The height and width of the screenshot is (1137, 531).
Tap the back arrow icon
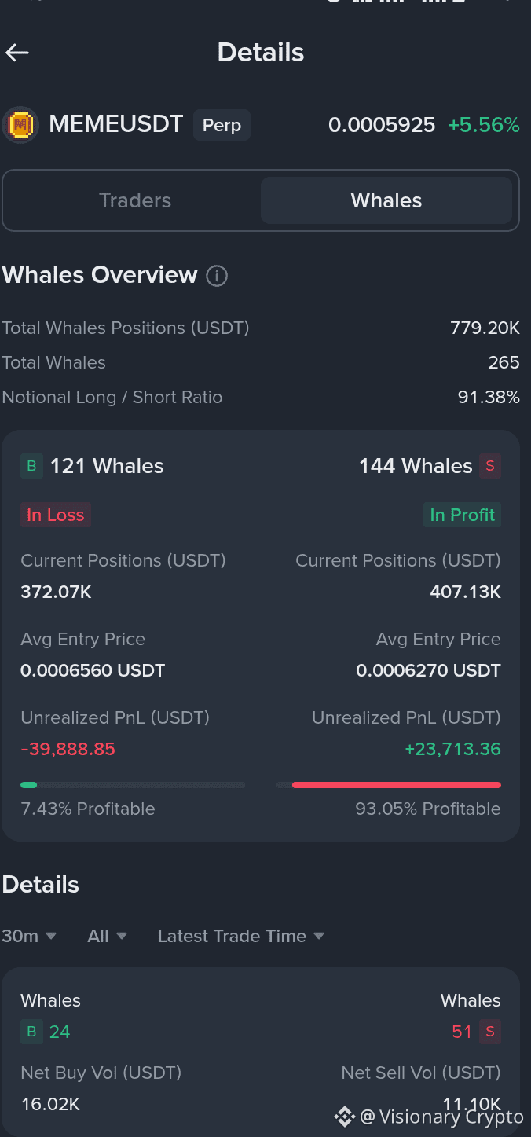click(17, 53)
